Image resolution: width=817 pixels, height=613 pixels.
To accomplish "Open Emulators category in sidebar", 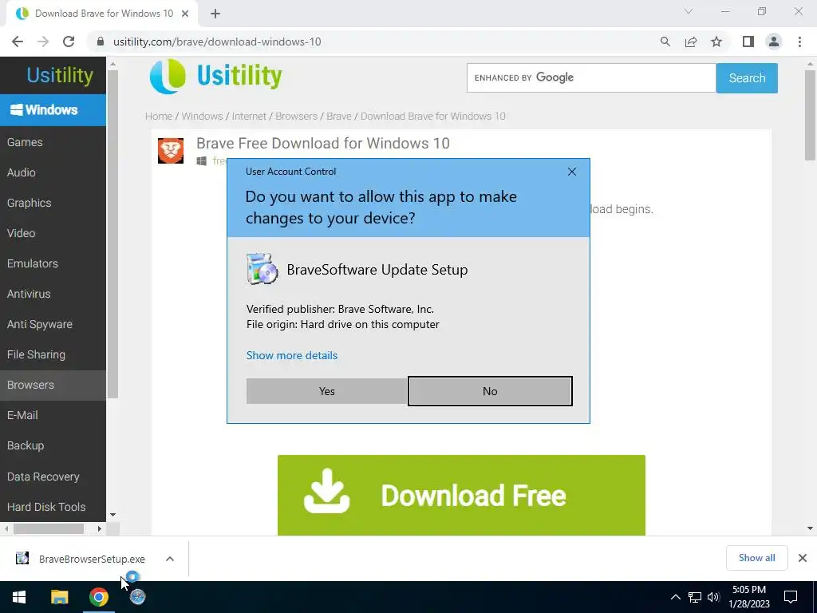I will 53,263.
